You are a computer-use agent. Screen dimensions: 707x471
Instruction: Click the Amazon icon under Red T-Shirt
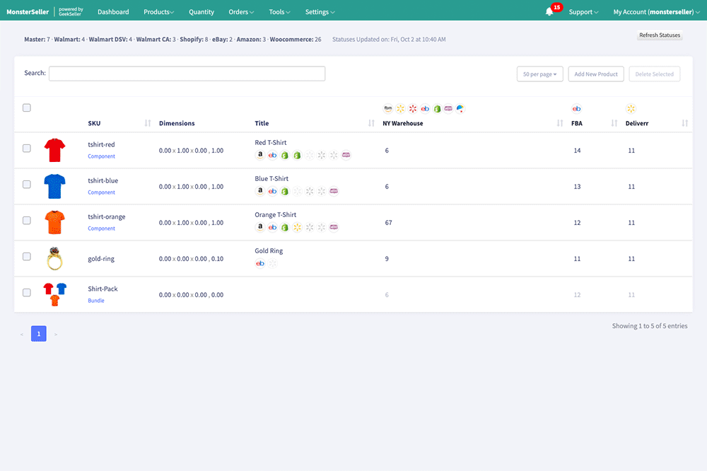pos(260,155)
